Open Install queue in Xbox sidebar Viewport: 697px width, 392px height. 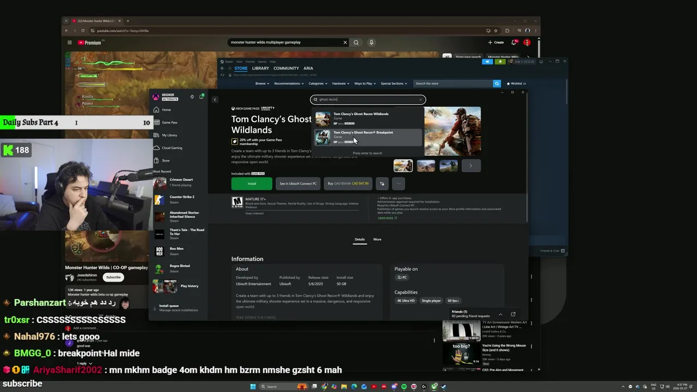pyautogui.click(x=178, y=308)
